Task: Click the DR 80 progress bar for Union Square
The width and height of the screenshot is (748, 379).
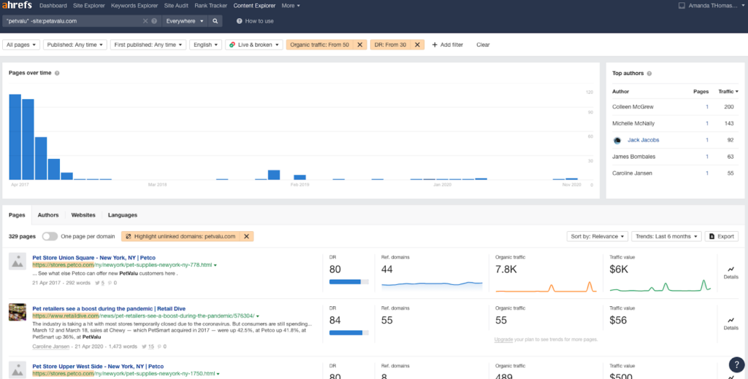Action: click(x=348, y=282)
